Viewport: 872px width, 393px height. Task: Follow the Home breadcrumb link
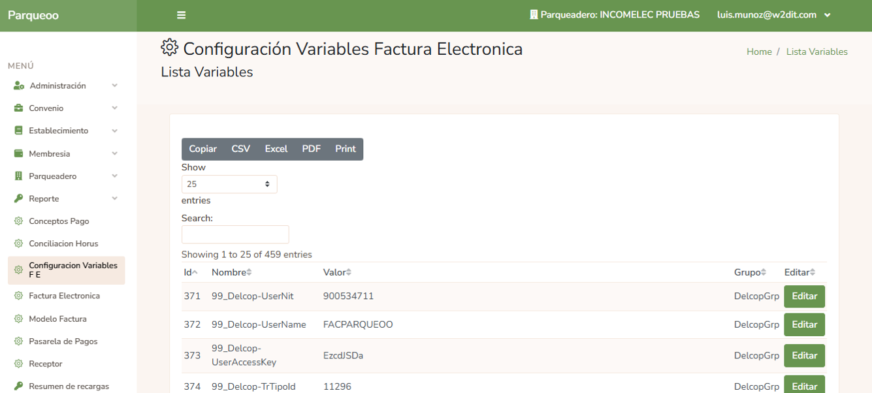click(759, 52)
